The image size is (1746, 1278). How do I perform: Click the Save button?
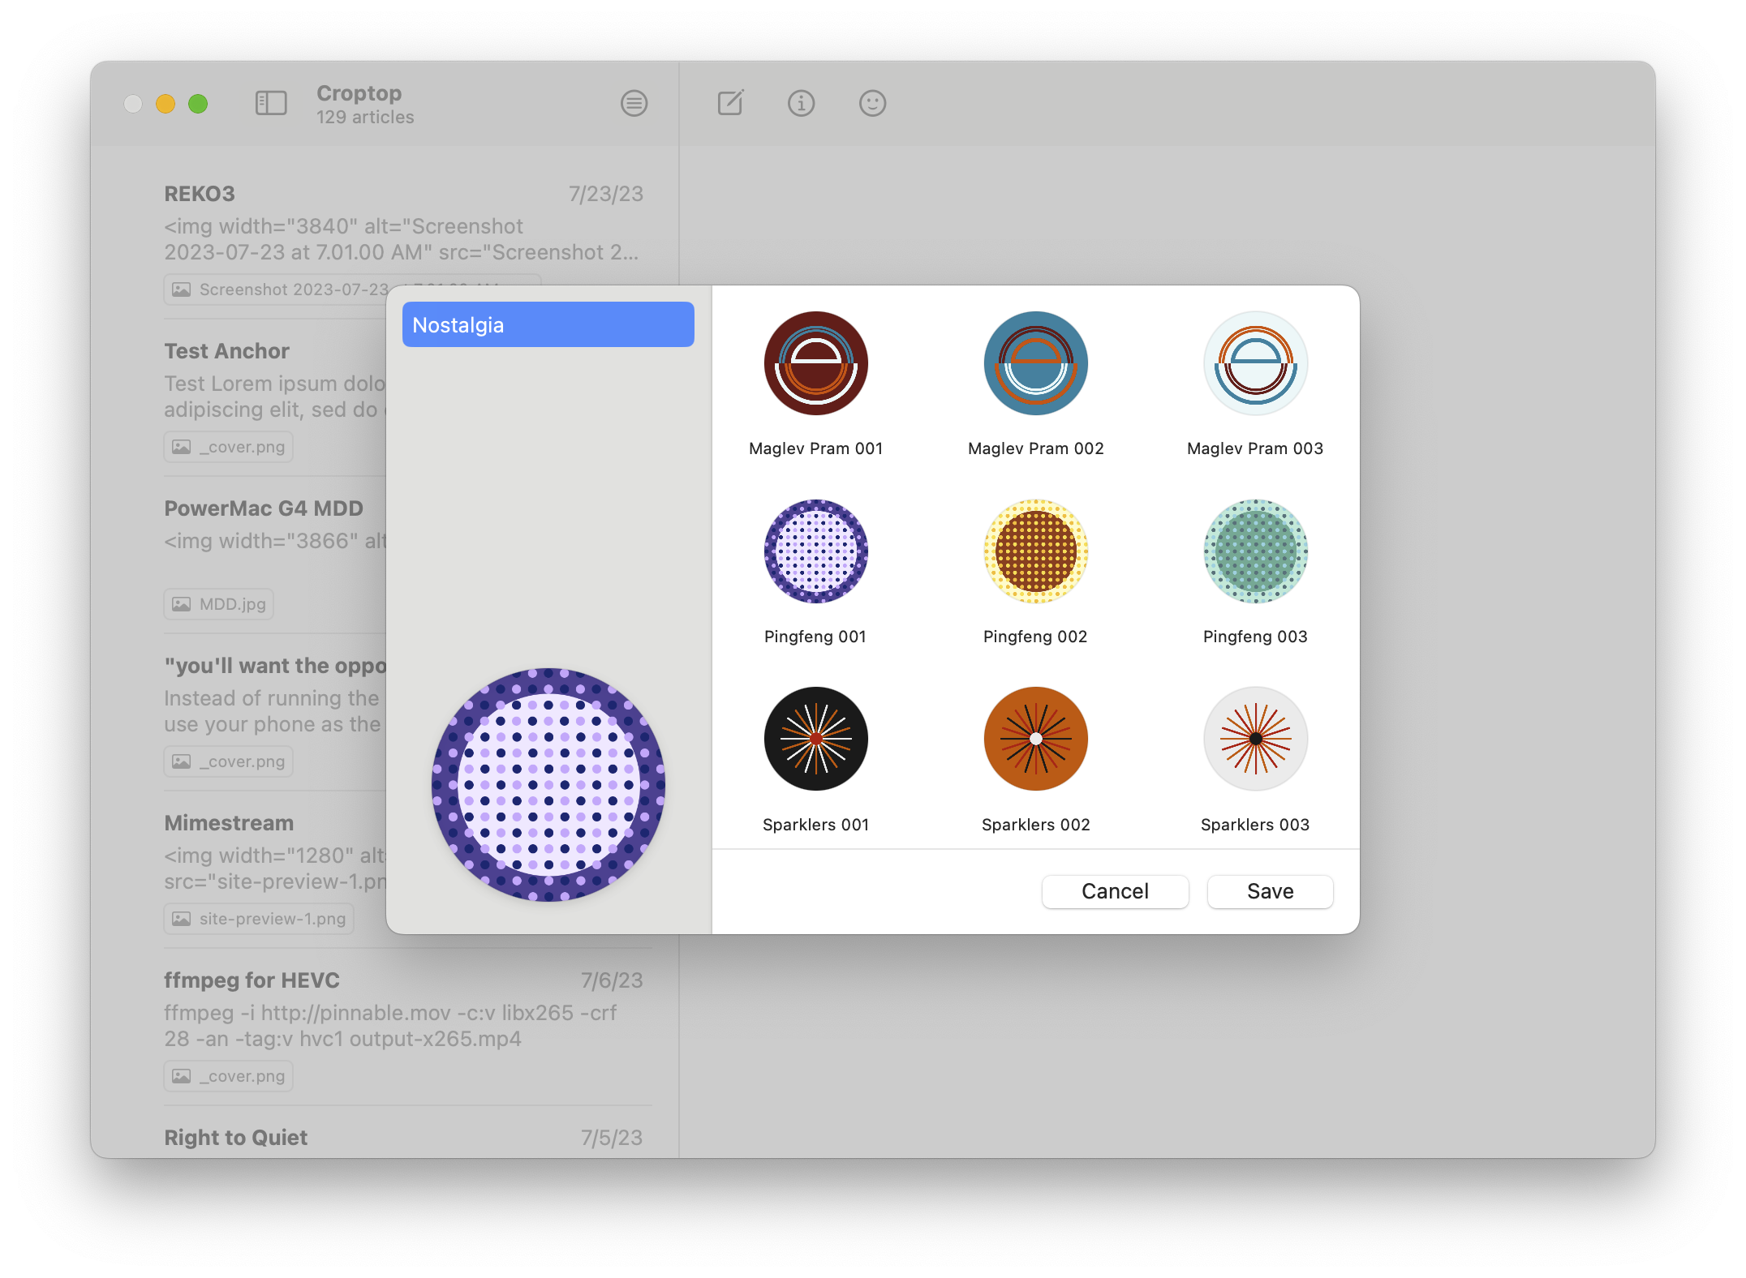click(x=1270, y=891)
